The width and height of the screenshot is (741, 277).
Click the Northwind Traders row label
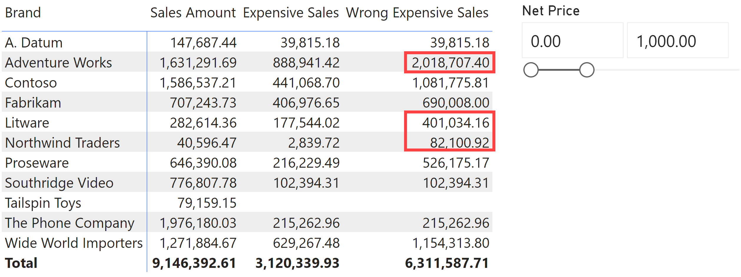[62, 143]
